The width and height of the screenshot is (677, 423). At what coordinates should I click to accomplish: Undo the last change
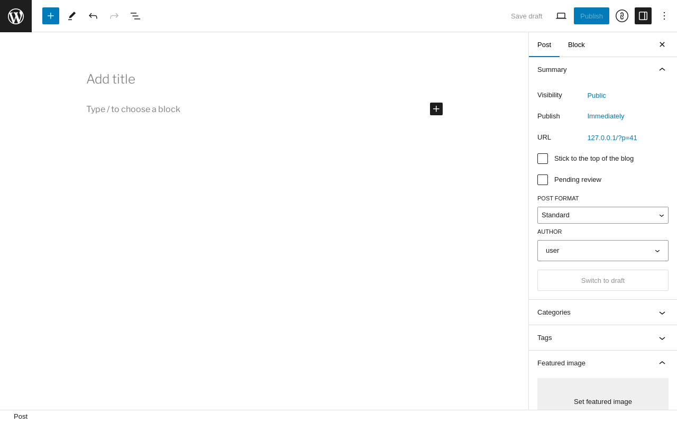[x=93, y=16]
